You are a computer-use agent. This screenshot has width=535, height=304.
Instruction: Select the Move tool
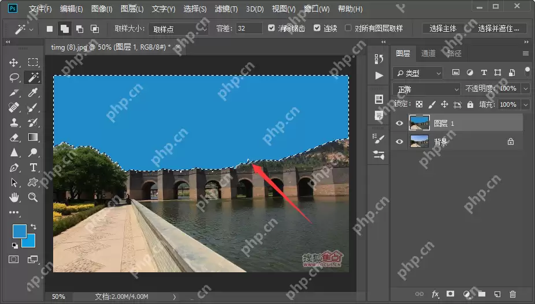click(x=14, y=62)
